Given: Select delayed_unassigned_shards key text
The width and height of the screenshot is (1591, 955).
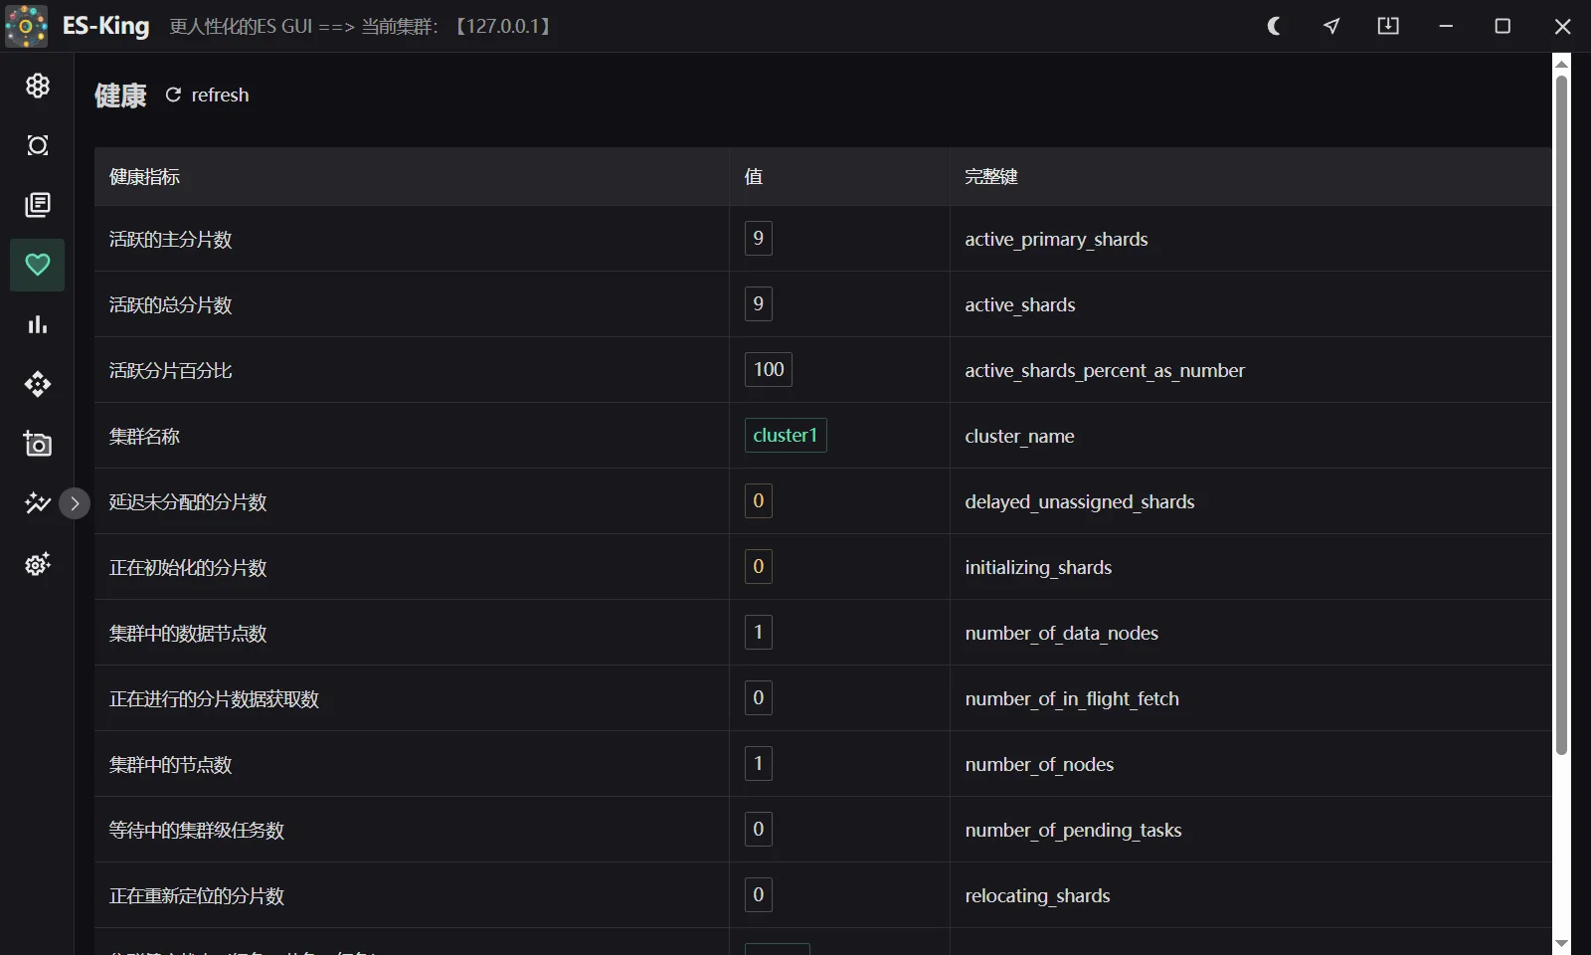Looking at the screenshot, I should [x=1080, y=501].
